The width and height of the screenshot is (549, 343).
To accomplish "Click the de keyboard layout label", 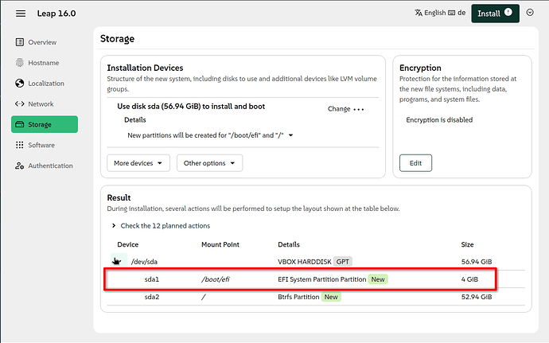I will pyautogui.click(x=461, y=13).
